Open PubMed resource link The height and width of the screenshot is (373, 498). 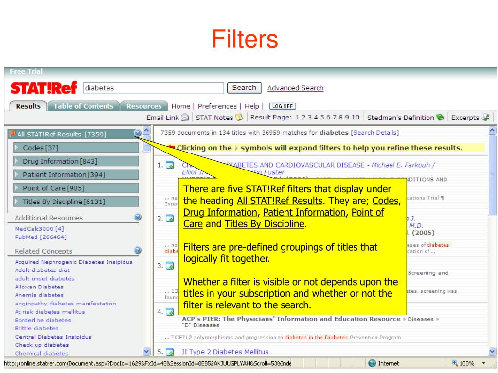point(41,237)
